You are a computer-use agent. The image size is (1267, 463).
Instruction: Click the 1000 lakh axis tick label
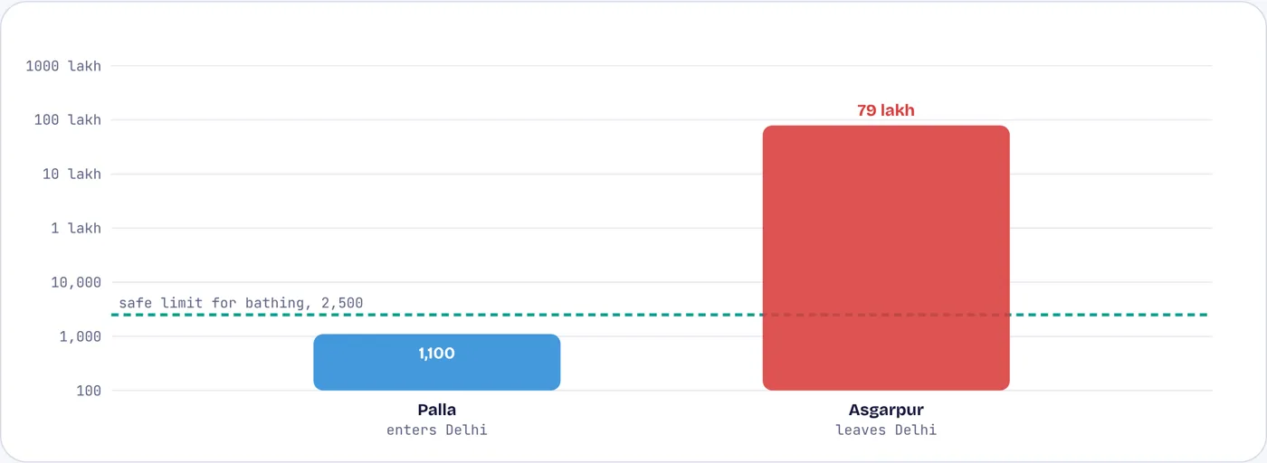(63, 65)
